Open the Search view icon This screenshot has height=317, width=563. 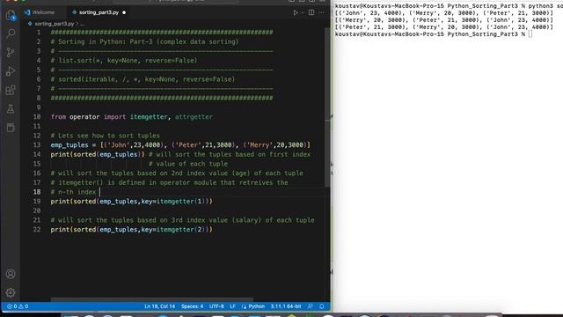click(x=11, y=33)
